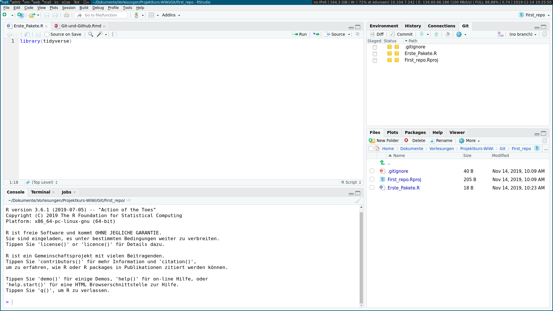This screenshot has width=553, height=311.
Task: Click the Commit button
Action: coord(402,34)
